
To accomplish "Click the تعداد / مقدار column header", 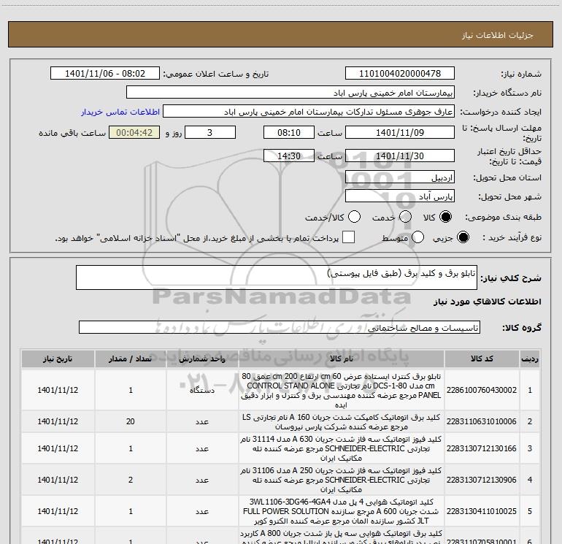I will (131, 359).
